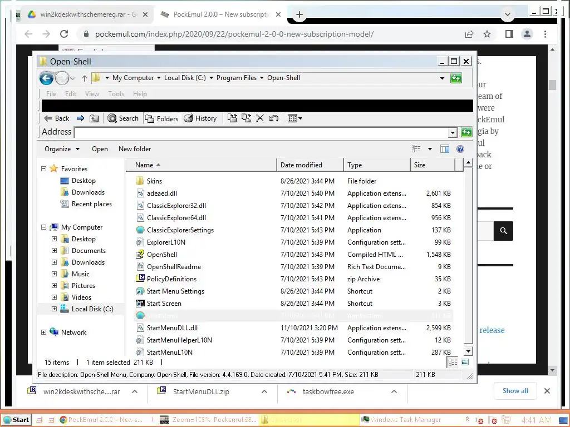Viewport: 570px width, 427px height.
Task: Click Show all in Chrome downloads bar
Action: (x=515, y=391)
